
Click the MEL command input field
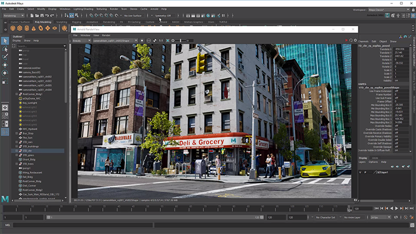tap(83, 225)
